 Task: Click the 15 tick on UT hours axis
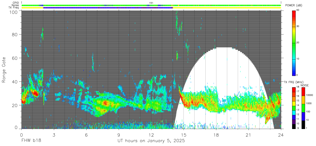pyautogui.click(x=183, y=135)
